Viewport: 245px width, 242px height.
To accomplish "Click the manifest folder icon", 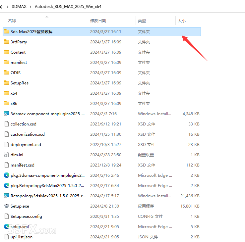I will click(7, 63).
